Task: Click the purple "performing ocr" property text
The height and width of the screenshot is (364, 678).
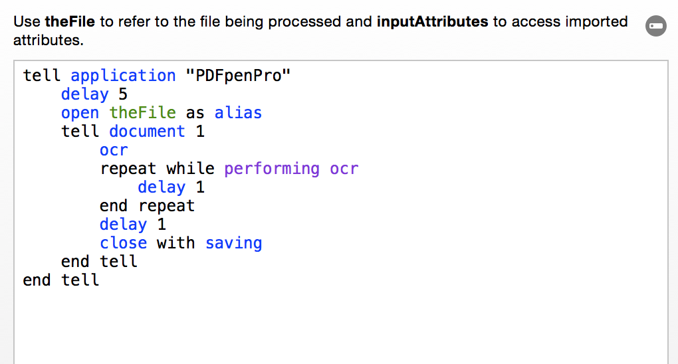Action: 291,169
